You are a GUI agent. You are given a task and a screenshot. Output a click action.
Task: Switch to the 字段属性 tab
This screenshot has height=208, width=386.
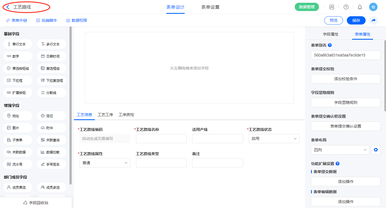pos(330,34)
